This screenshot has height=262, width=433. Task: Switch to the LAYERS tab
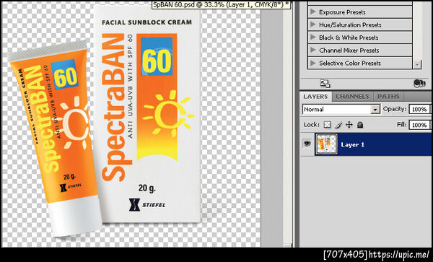[x=315, y=97]
